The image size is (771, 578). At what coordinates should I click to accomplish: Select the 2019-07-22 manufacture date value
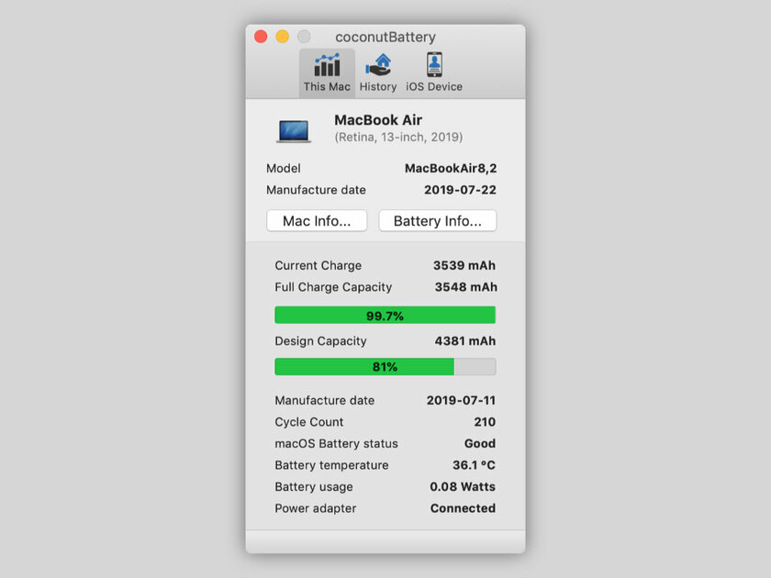[x=460, y=190]
